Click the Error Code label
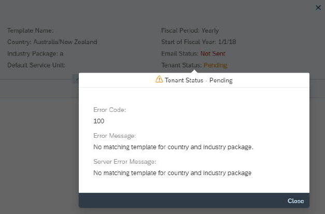Screen dimensions: 325x214 click(x=110, y=110)
